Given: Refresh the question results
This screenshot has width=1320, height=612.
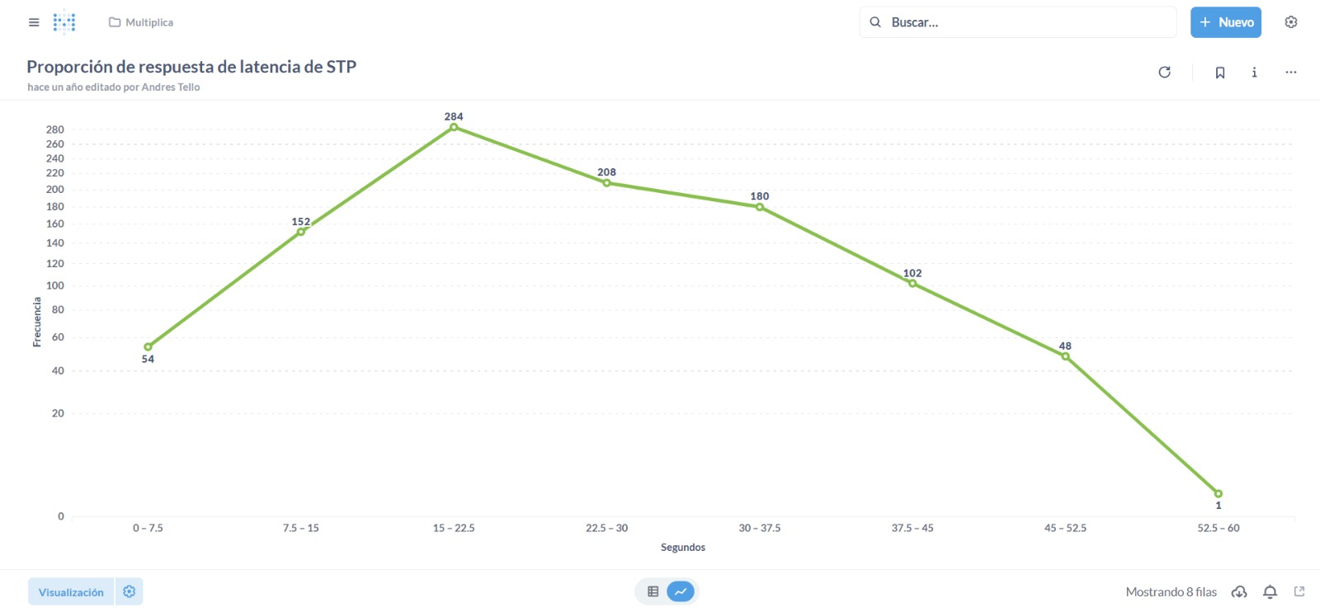Looking at the screenshot, I should click(1164, 73).
